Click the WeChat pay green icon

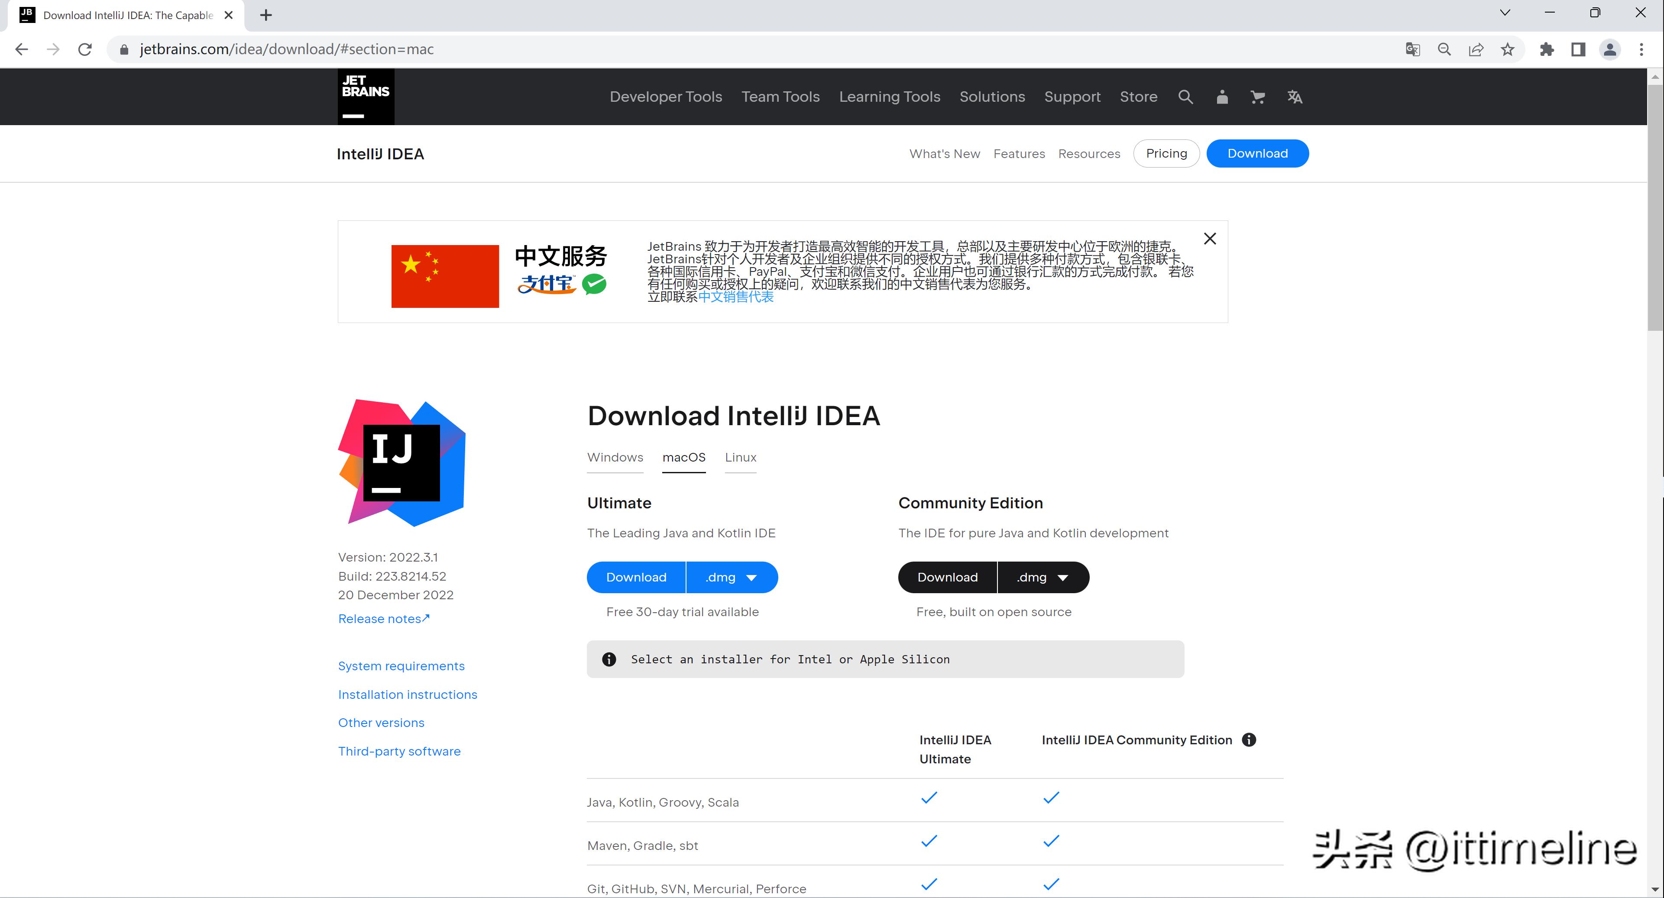(x=594, y=284)
